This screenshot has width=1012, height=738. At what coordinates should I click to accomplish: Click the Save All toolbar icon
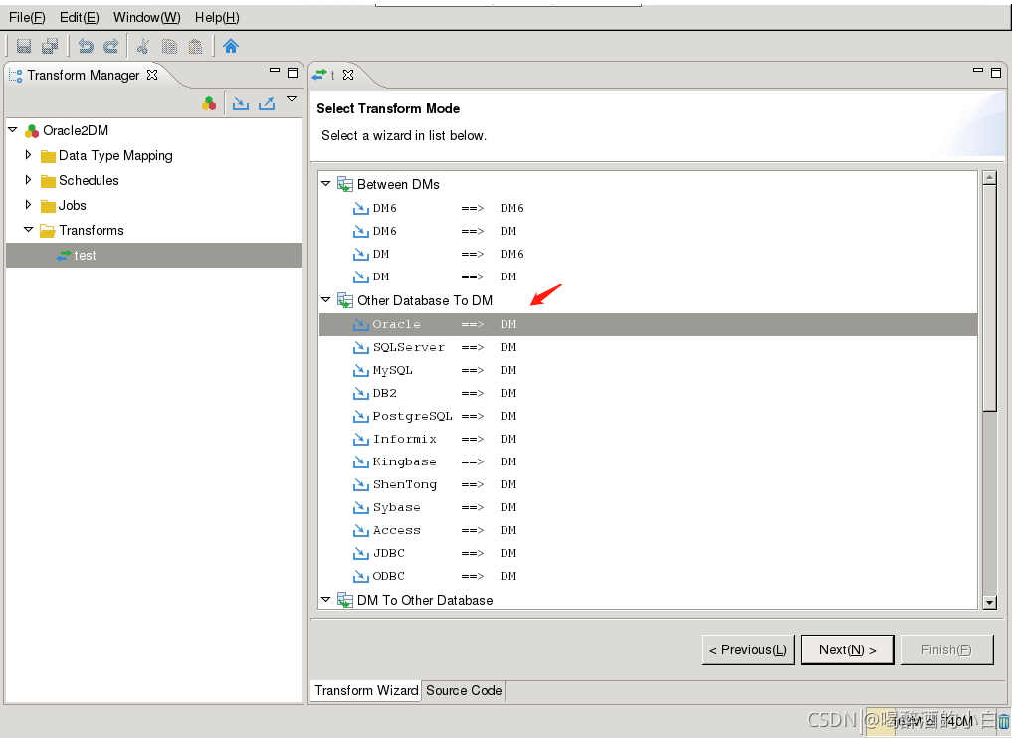point(50,46)
